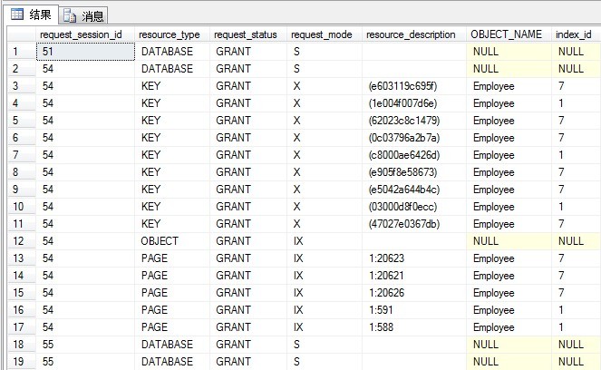This screenshot has width=601, height=370.
Task: Click the results grid icon on 结果 tab
Action: [17, 15]
